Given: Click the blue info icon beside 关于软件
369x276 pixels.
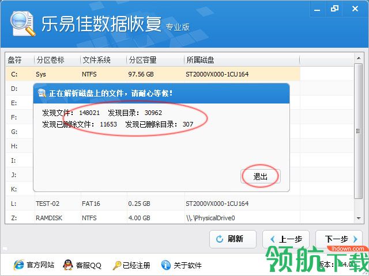Looking at the screenshot, I should point(165,265).
